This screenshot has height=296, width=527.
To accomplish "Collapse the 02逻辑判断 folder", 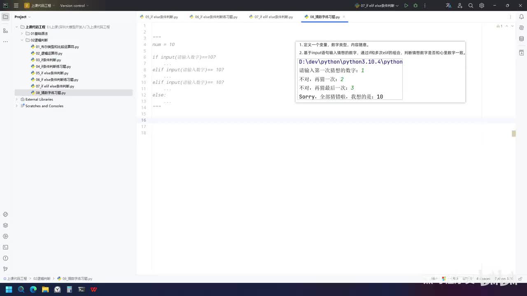I will click(22, 40).
